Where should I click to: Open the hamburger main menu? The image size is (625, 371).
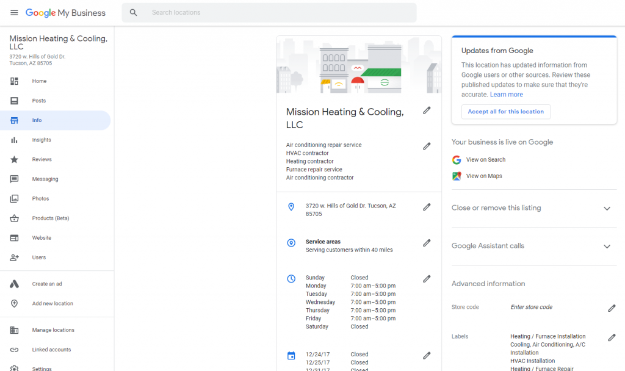(14, 13)
